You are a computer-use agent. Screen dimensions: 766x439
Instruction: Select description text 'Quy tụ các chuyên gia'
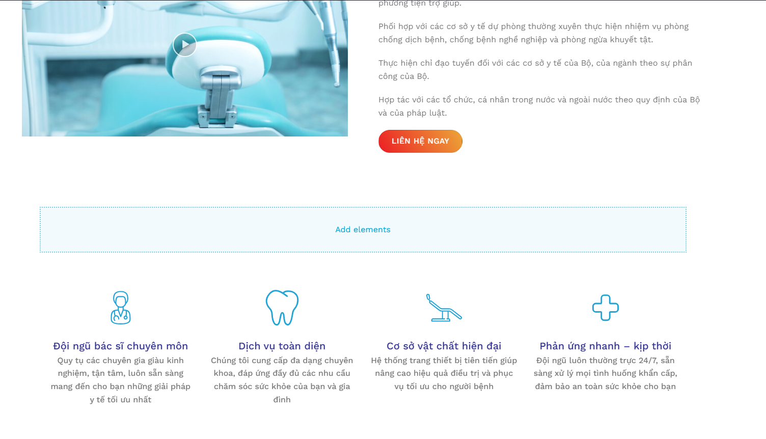[121, 380]
